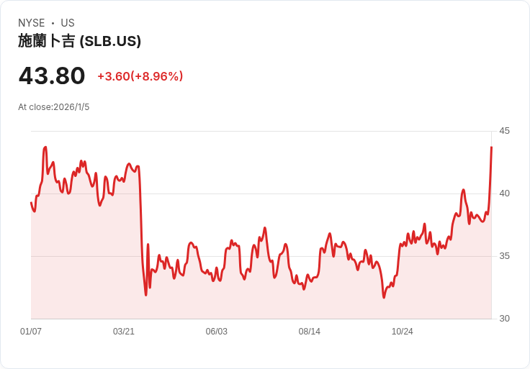Click the stock name 施蘭卜吉 (SLB.US)
This screenshot has width=530, height=369.
[x=79, y=41]
